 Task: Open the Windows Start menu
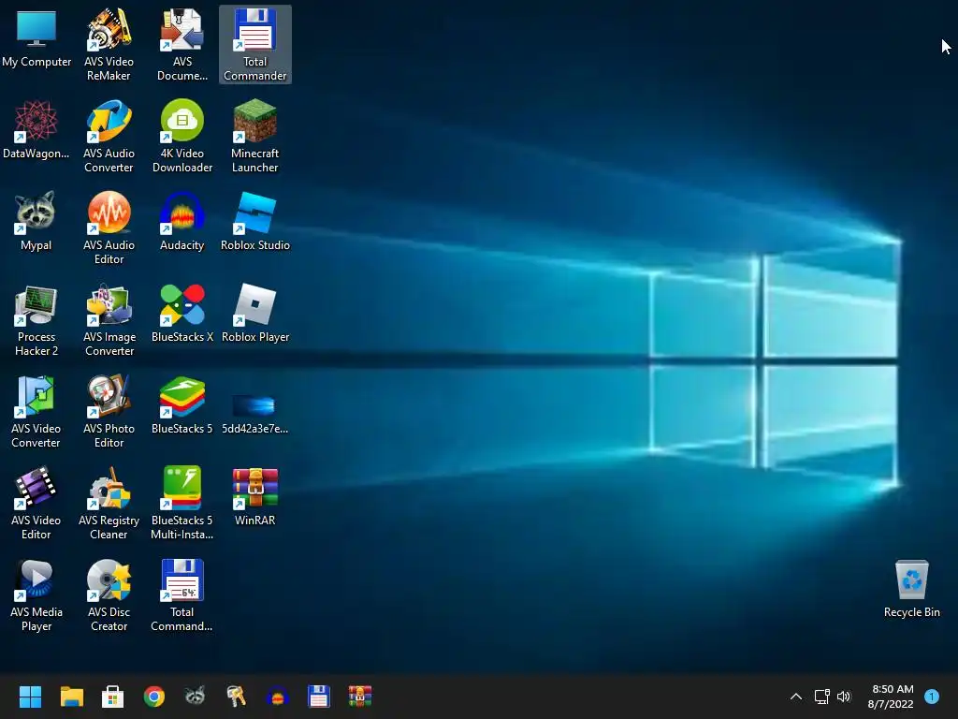pos(30,697)
